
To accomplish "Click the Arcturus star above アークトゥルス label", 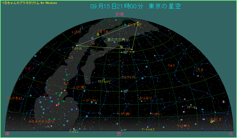I will (147, 127).
